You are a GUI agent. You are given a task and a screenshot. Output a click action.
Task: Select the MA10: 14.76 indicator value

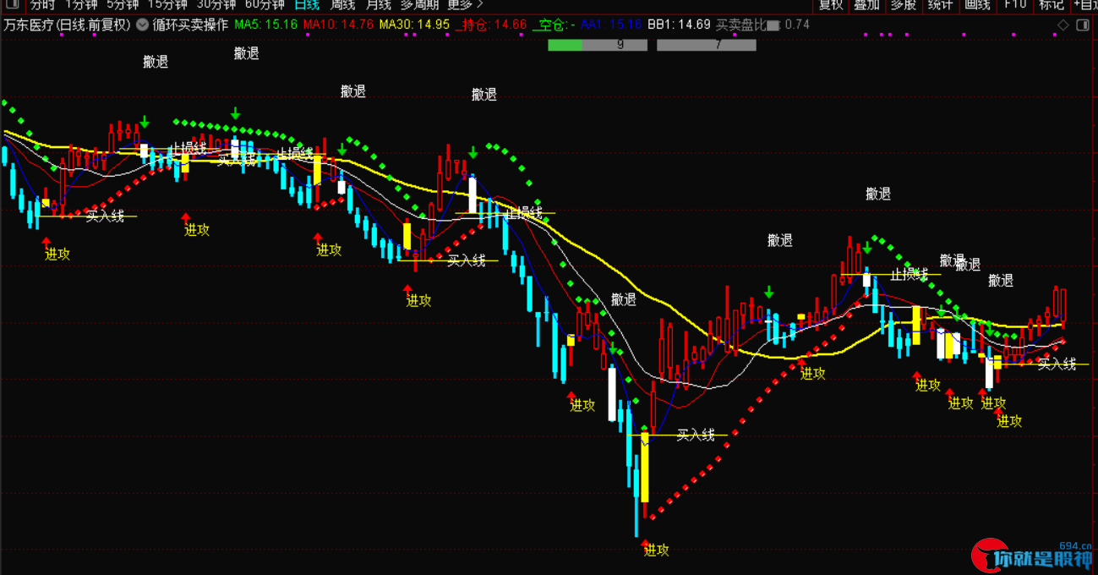(x=338, y=25)
